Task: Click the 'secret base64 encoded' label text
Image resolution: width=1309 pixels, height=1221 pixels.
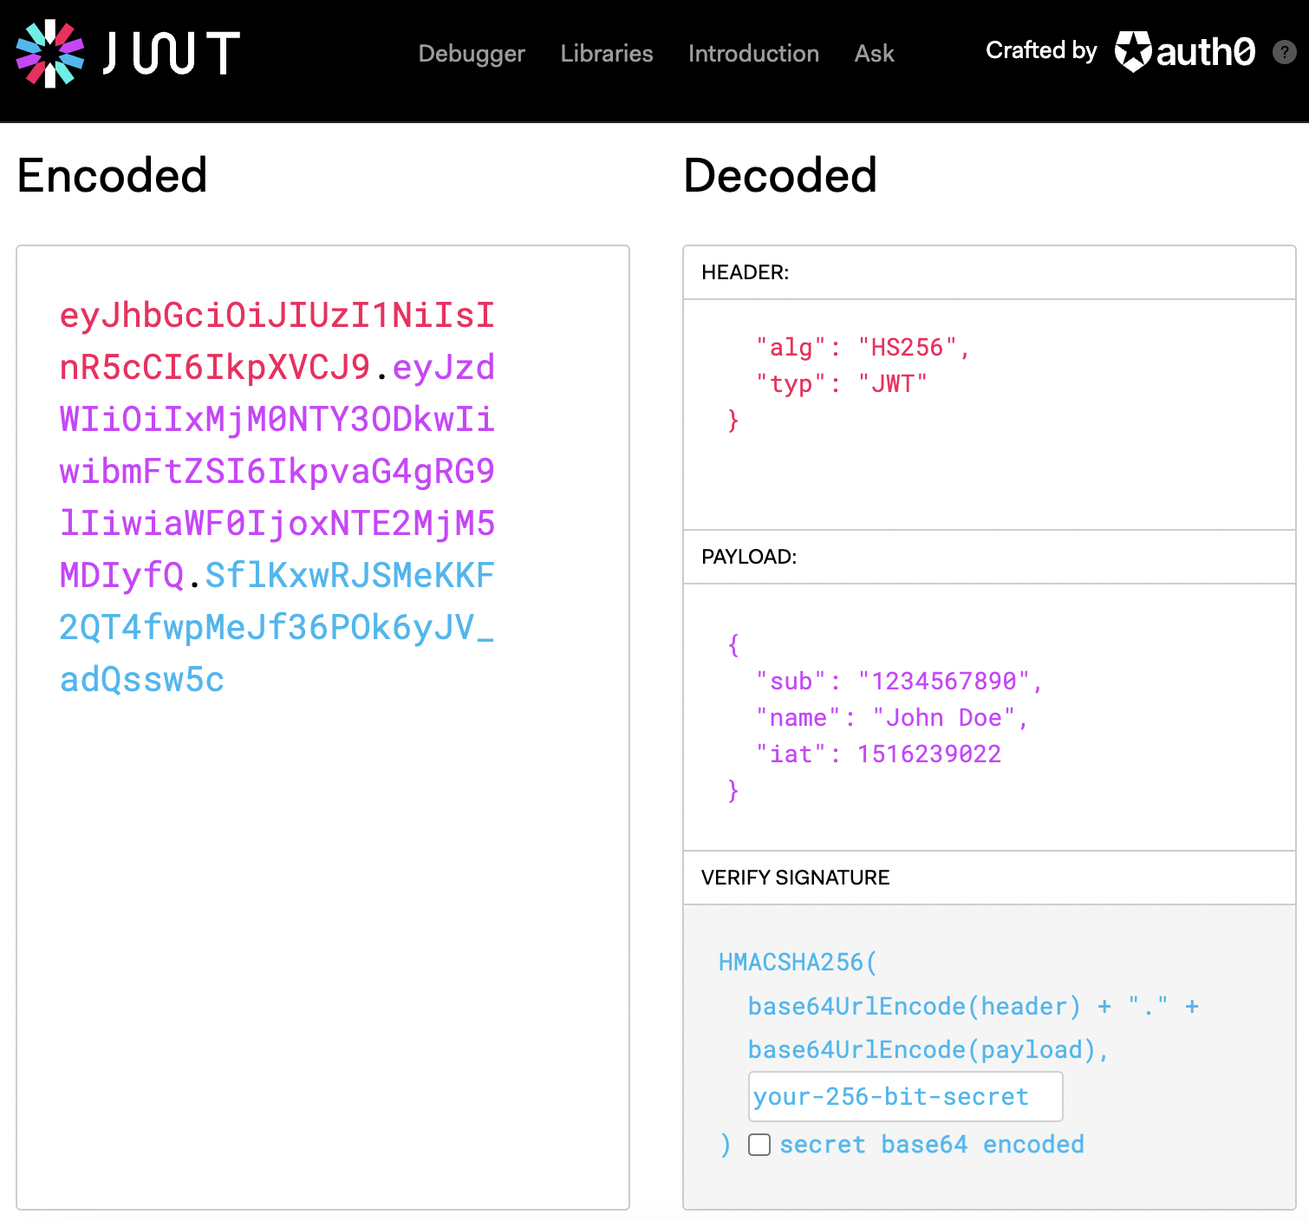Action: point(931,1145)
